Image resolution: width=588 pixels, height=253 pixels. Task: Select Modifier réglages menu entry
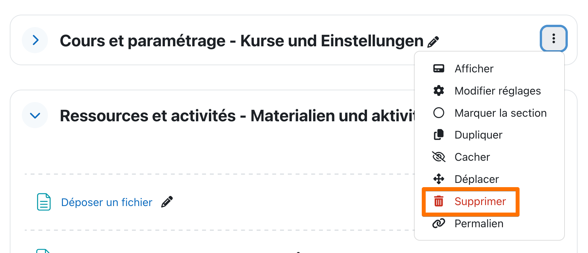coord(497,91)
